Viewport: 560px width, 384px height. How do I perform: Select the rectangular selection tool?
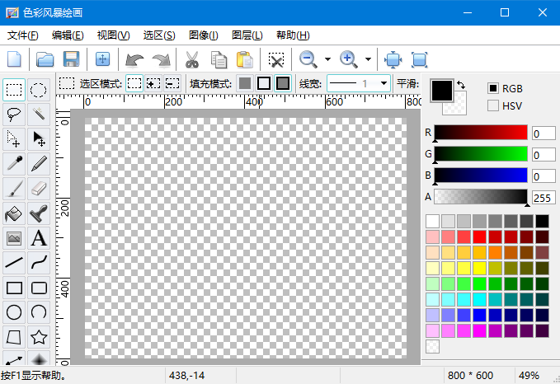tap(14, 90)
